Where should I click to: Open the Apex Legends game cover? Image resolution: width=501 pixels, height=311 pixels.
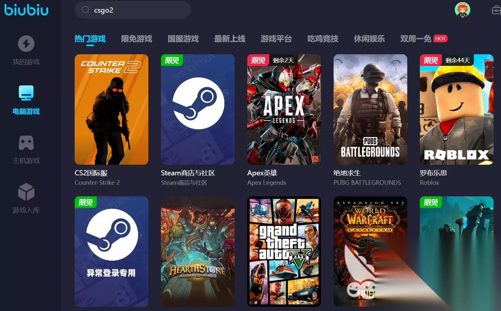284,109
